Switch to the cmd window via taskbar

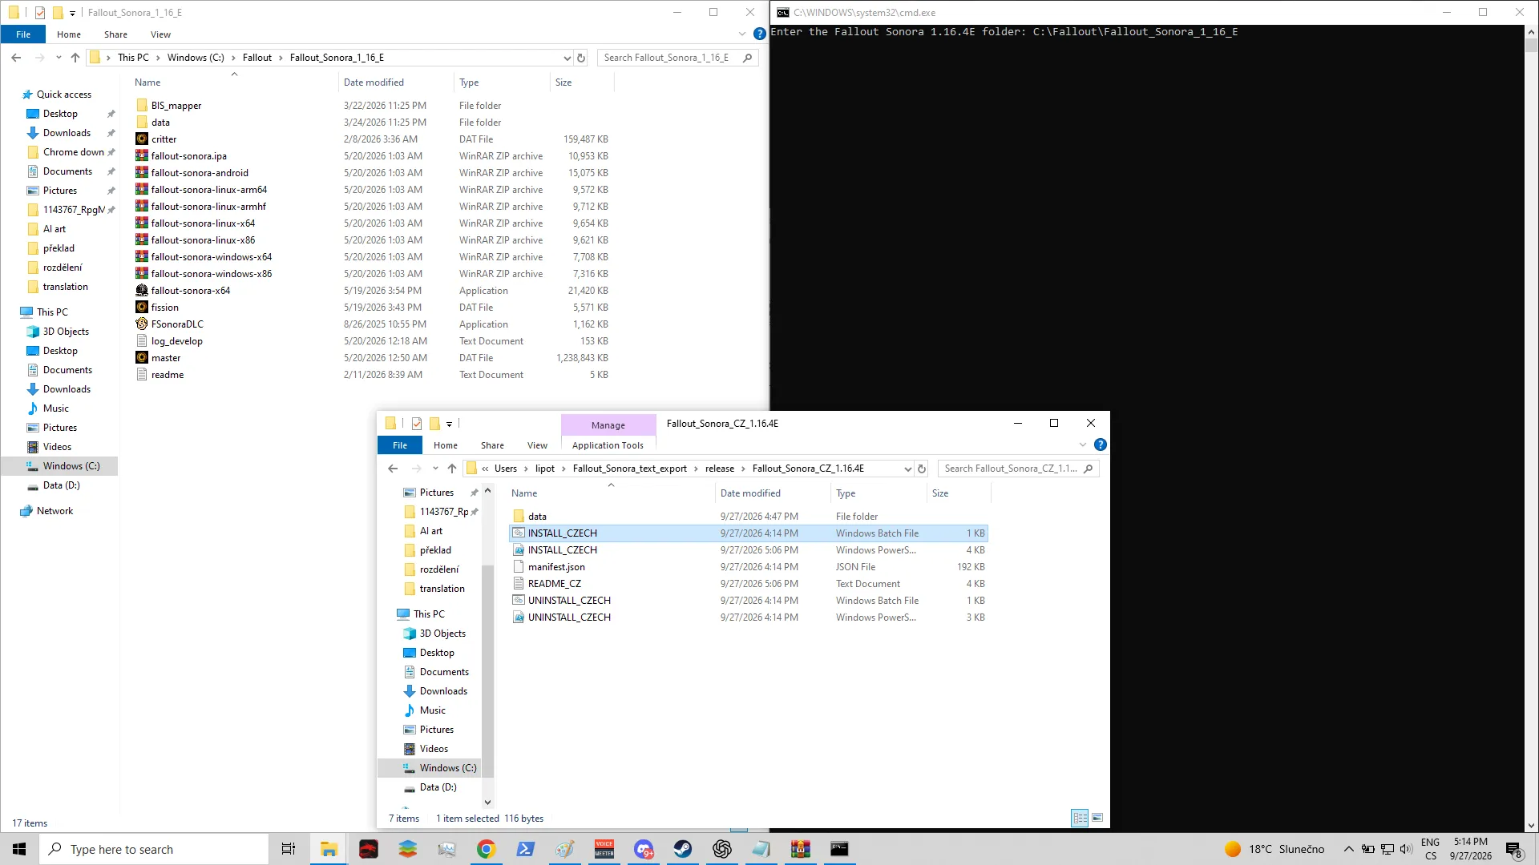click(839, 850)
